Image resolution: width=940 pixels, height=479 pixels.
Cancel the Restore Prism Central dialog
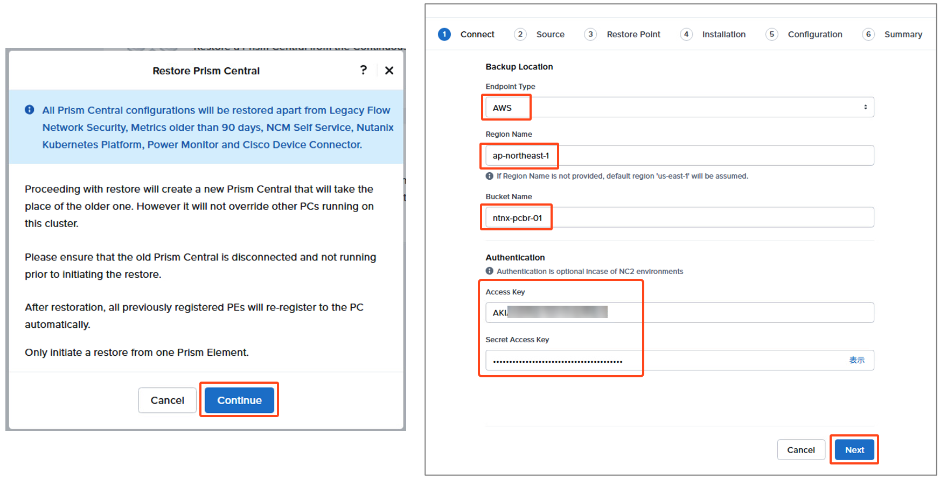(x=167, y=400)
